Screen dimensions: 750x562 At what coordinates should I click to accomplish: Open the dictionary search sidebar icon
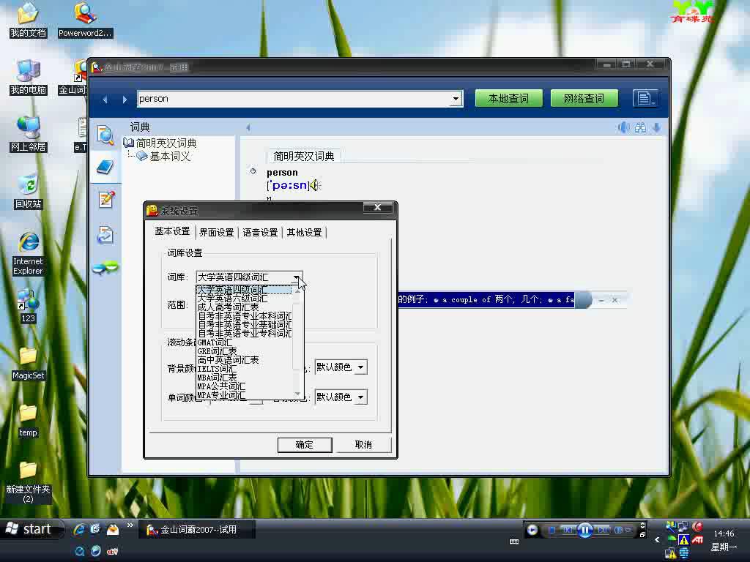[105, 135]
